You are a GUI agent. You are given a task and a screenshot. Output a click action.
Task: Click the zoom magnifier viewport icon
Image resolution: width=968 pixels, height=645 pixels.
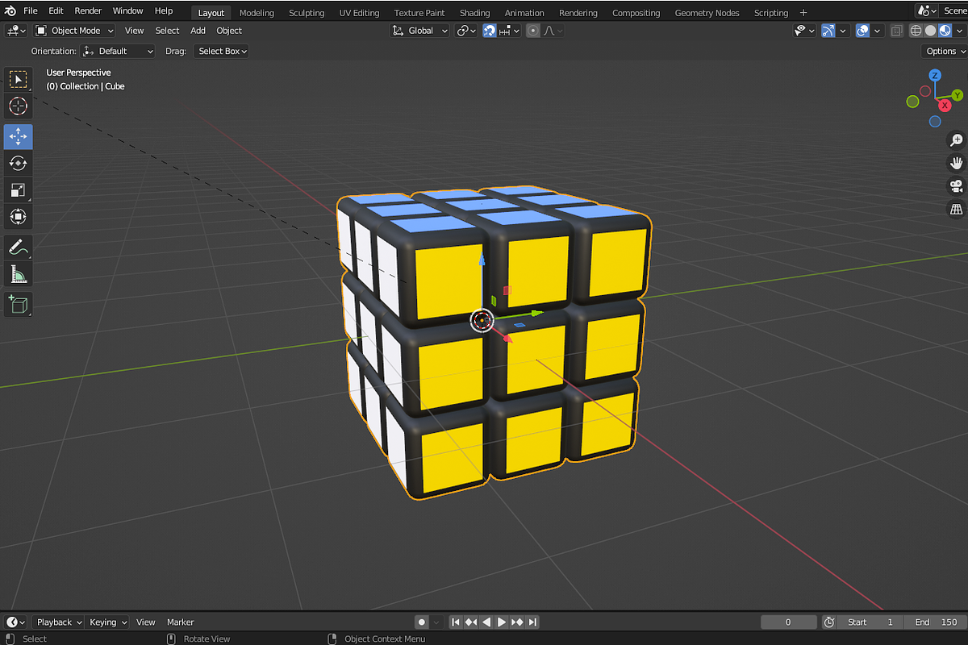coord(956,140)
